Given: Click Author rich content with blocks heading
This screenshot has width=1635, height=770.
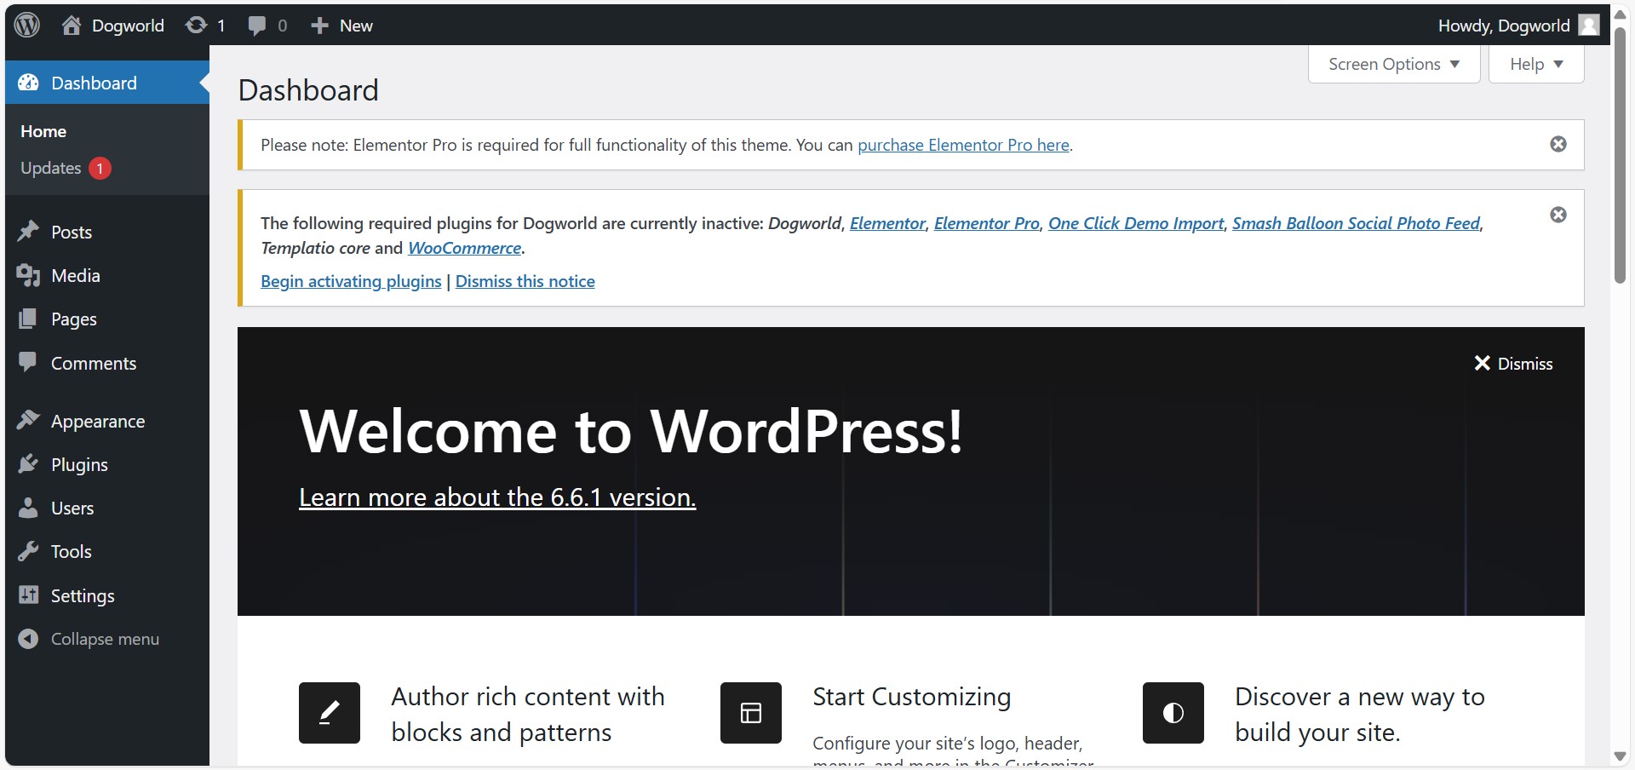Looking at the screenshot, I should [x=528, y=715].
